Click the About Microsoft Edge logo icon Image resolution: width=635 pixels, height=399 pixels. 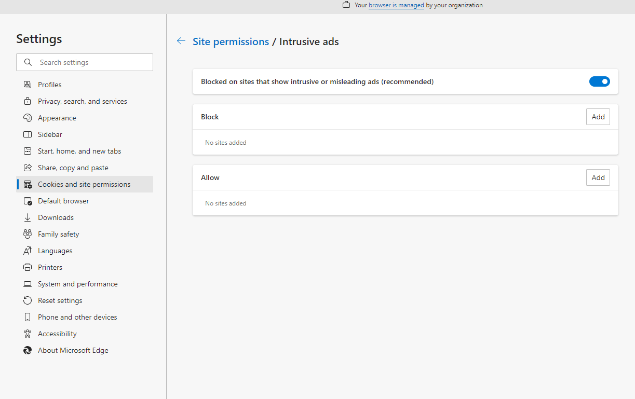pyautogui.click(x=28, y=350)
